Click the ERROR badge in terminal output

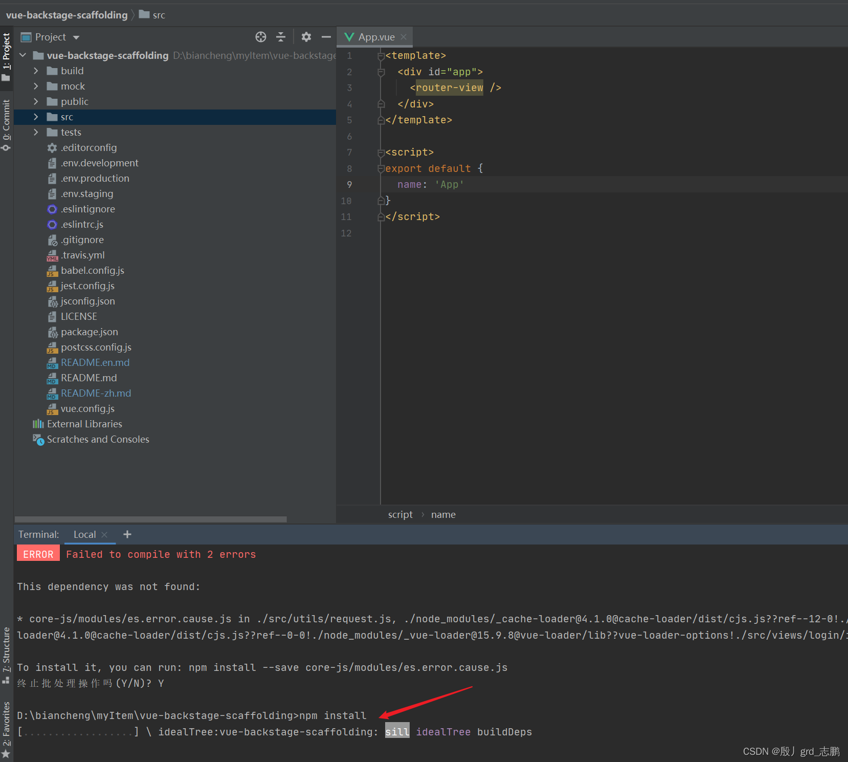click(x=38, y=554)
